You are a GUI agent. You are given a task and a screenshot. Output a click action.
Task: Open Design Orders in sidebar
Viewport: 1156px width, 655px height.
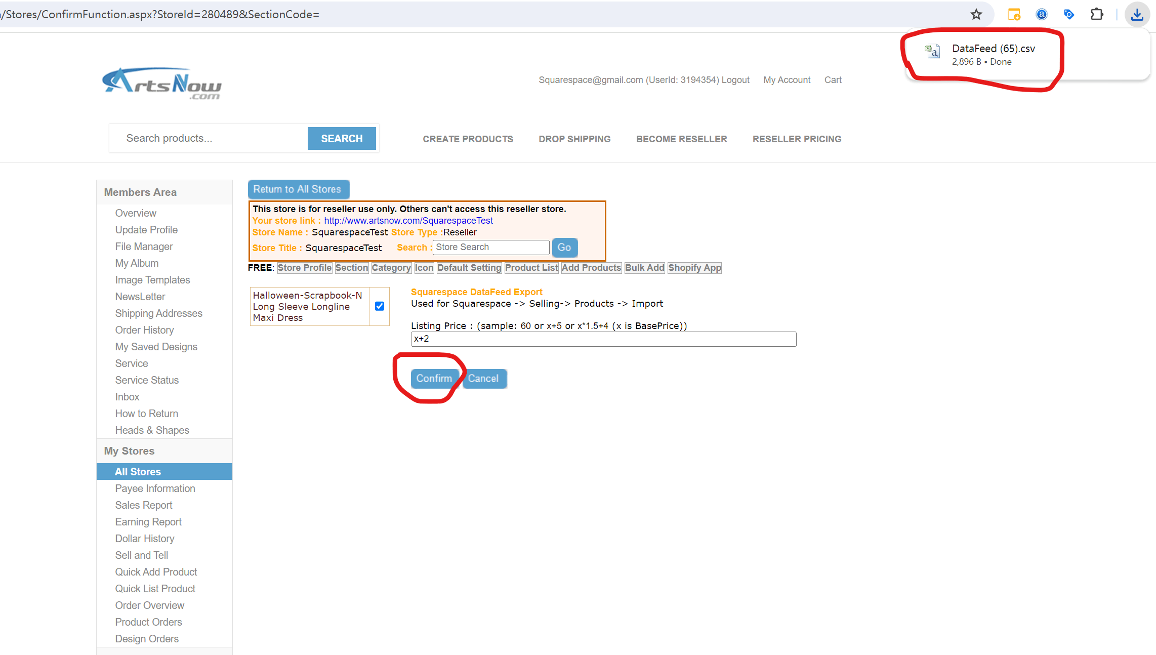point(147,639)
